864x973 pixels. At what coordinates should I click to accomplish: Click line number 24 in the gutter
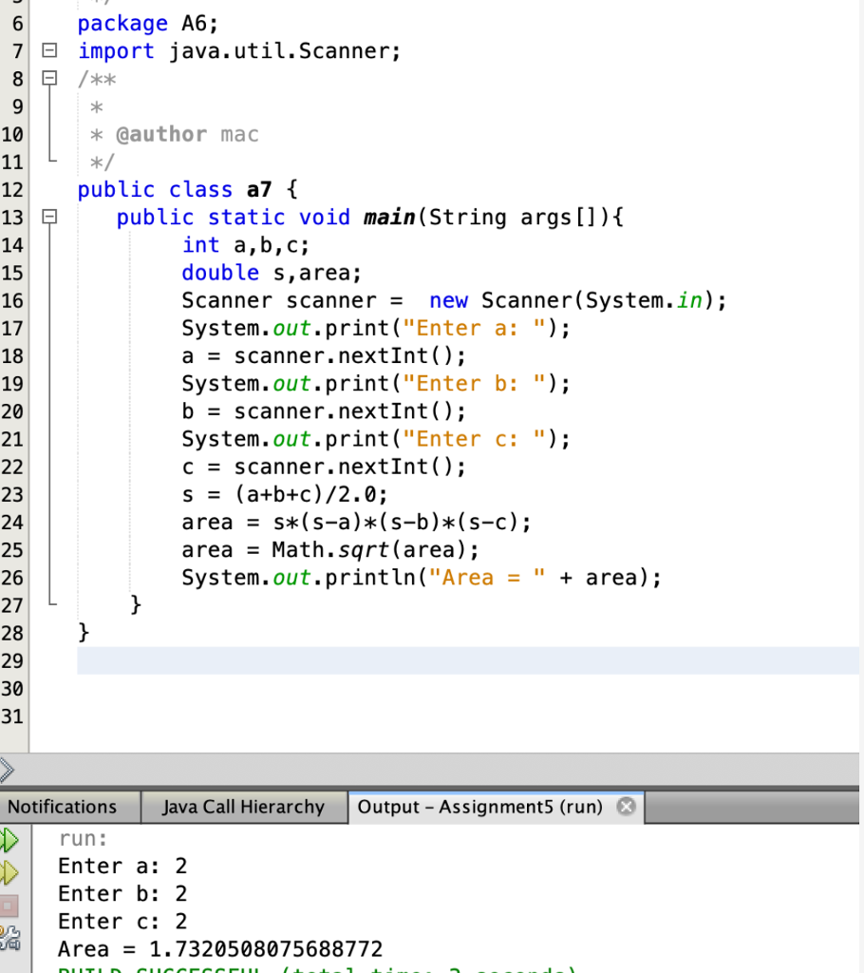pos(16,522)
